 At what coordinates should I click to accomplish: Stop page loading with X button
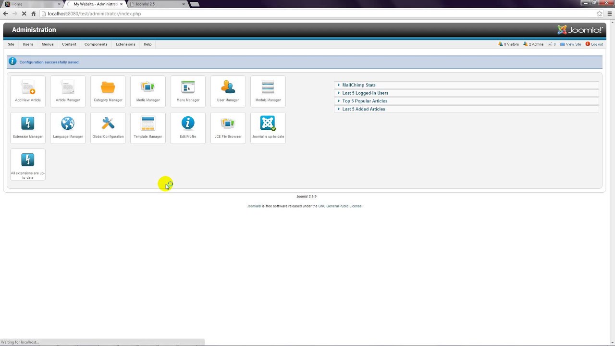(x=24, y=14)
